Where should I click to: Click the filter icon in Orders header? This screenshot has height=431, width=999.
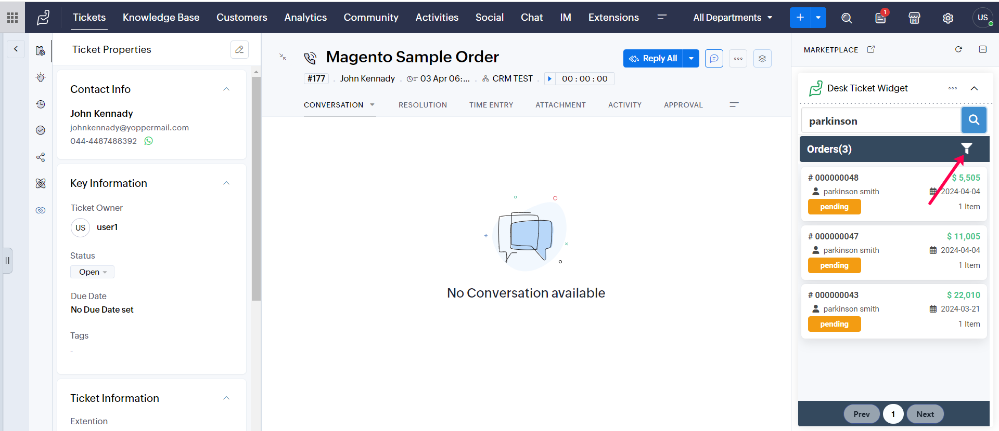pos(966,149)
